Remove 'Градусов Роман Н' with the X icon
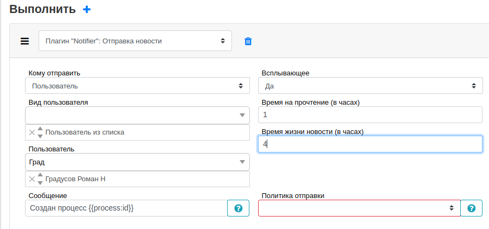Image resolution: width=489 pixels, height=229 pixels. 32,179
